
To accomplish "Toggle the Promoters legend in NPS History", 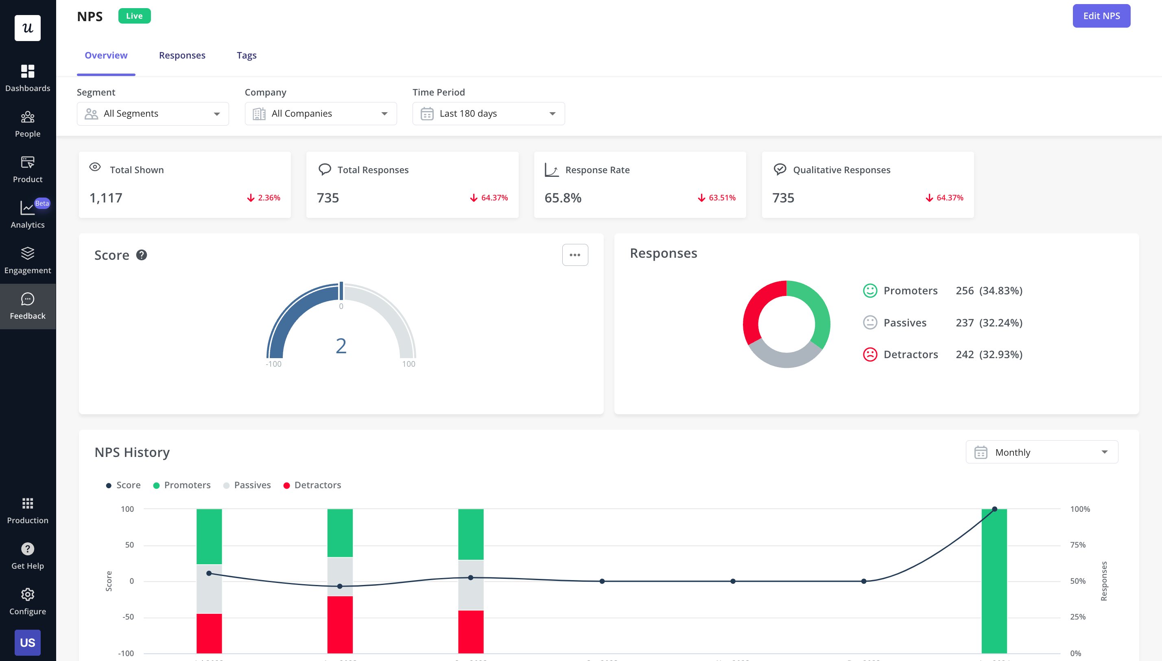I will [182, 485].
